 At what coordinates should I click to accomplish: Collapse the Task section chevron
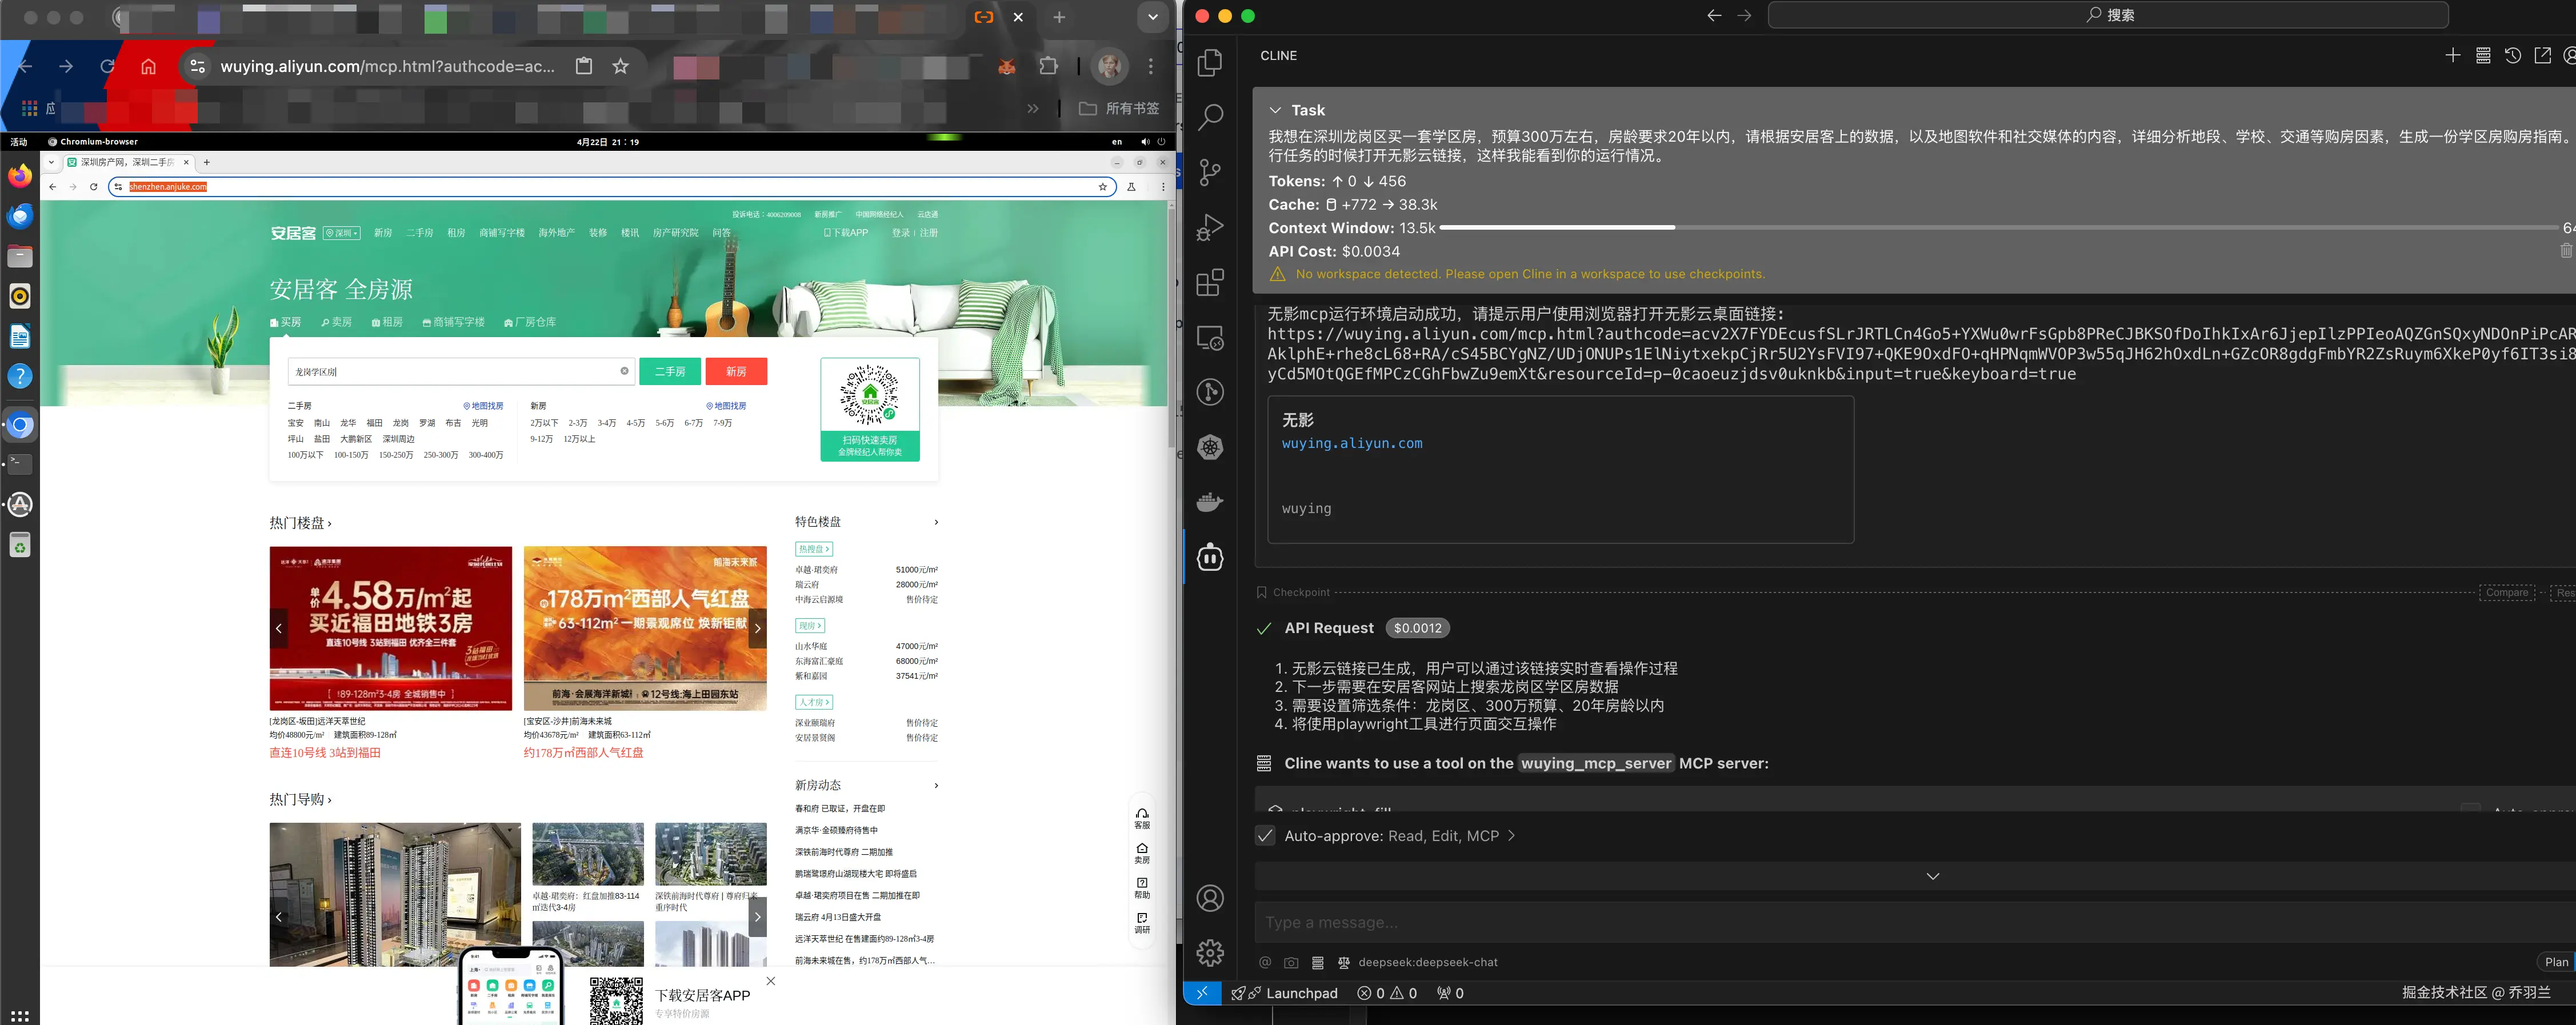(1275, 110)
